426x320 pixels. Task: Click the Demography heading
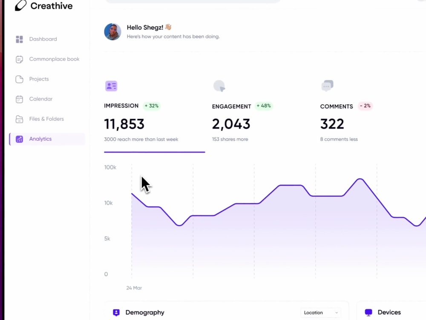point(145,313)
